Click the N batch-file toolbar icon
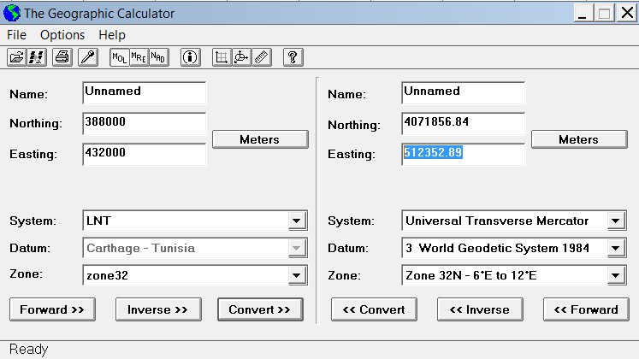The width and height of the screenshot is (639, 359). pos(37,57)
